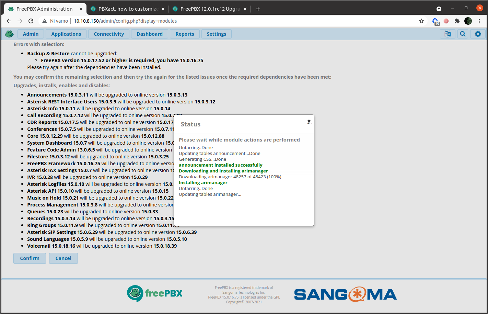This screenshot has height=314, width=488.
Task: Click the FreePBX frog logo
Action: point(9,34)
